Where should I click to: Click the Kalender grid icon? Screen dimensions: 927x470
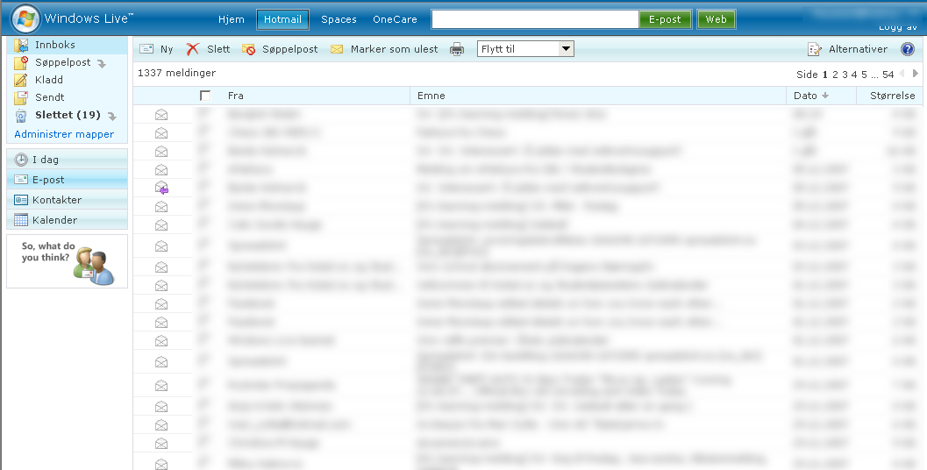[x=21, y=220]
